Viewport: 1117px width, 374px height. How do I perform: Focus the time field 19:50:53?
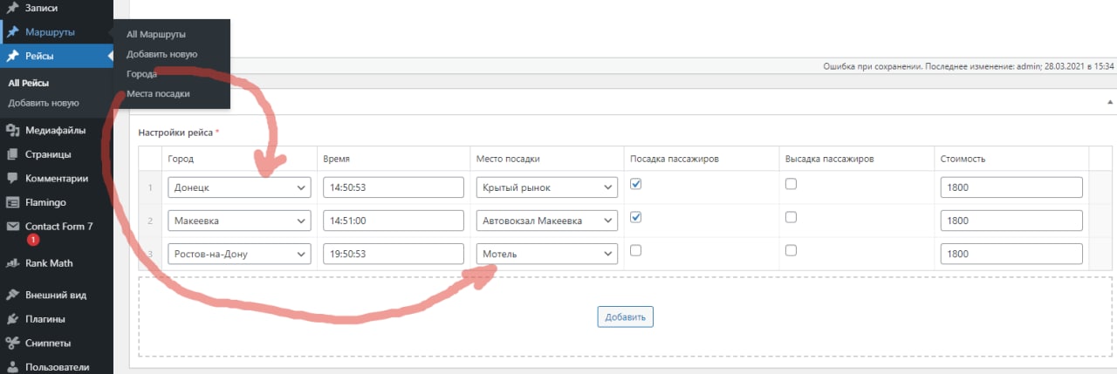(x=394, y=254)
